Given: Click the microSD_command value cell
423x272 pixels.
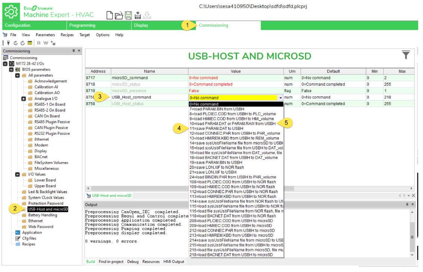Looking at the screenshot, I should point(235,78).
